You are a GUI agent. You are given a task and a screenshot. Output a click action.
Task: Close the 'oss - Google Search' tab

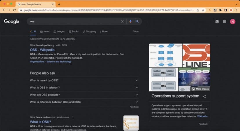(53, 4)
